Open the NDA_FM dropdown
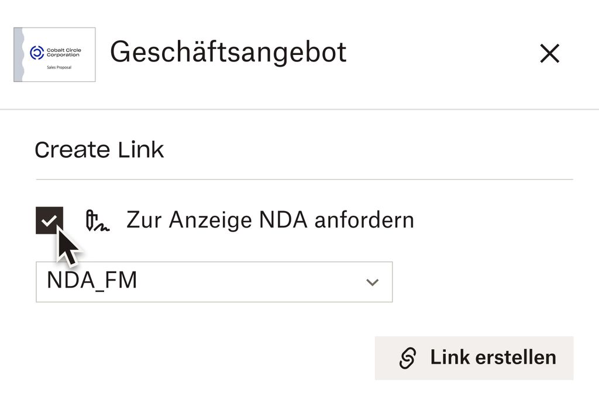Viewport: 599px width, 410px height. pos(214,282)
